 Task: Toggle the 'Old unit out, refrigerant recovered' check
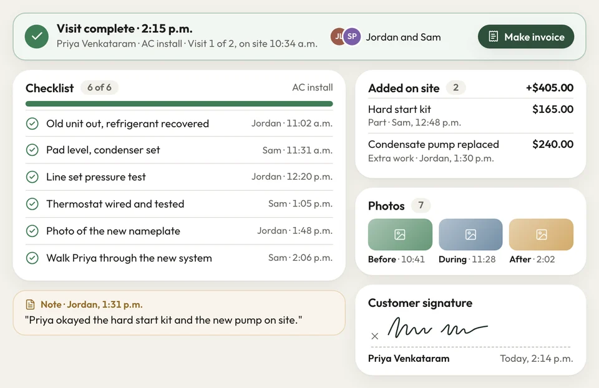pyautogui.click(x=32, y=124)
